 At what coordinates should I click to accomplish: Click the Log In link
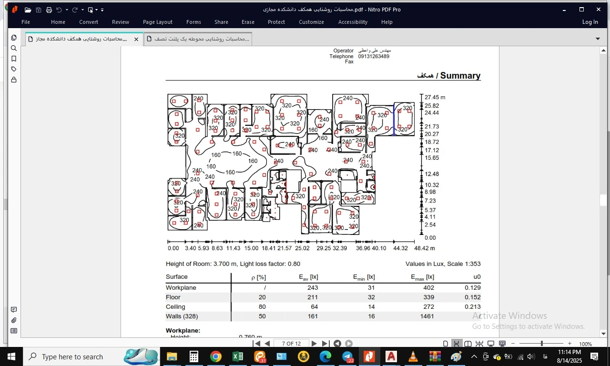pos(590,22)
